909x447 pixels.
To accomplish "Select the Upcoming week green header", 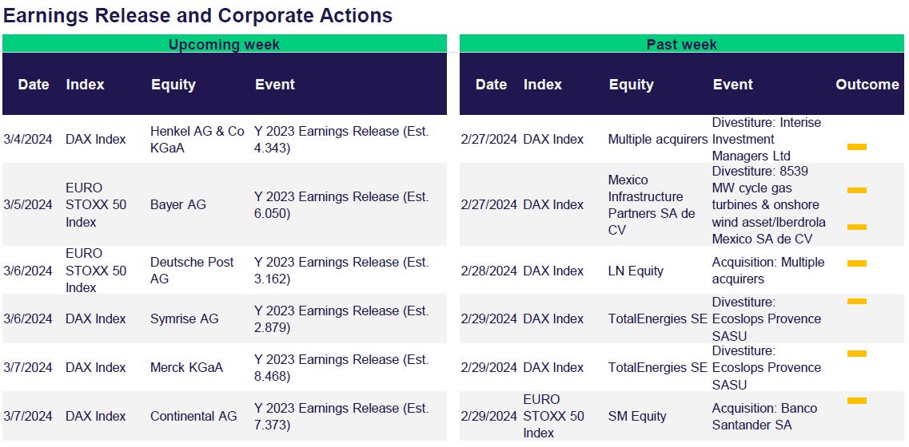I will pyautogui.click(x=225, y=44).
